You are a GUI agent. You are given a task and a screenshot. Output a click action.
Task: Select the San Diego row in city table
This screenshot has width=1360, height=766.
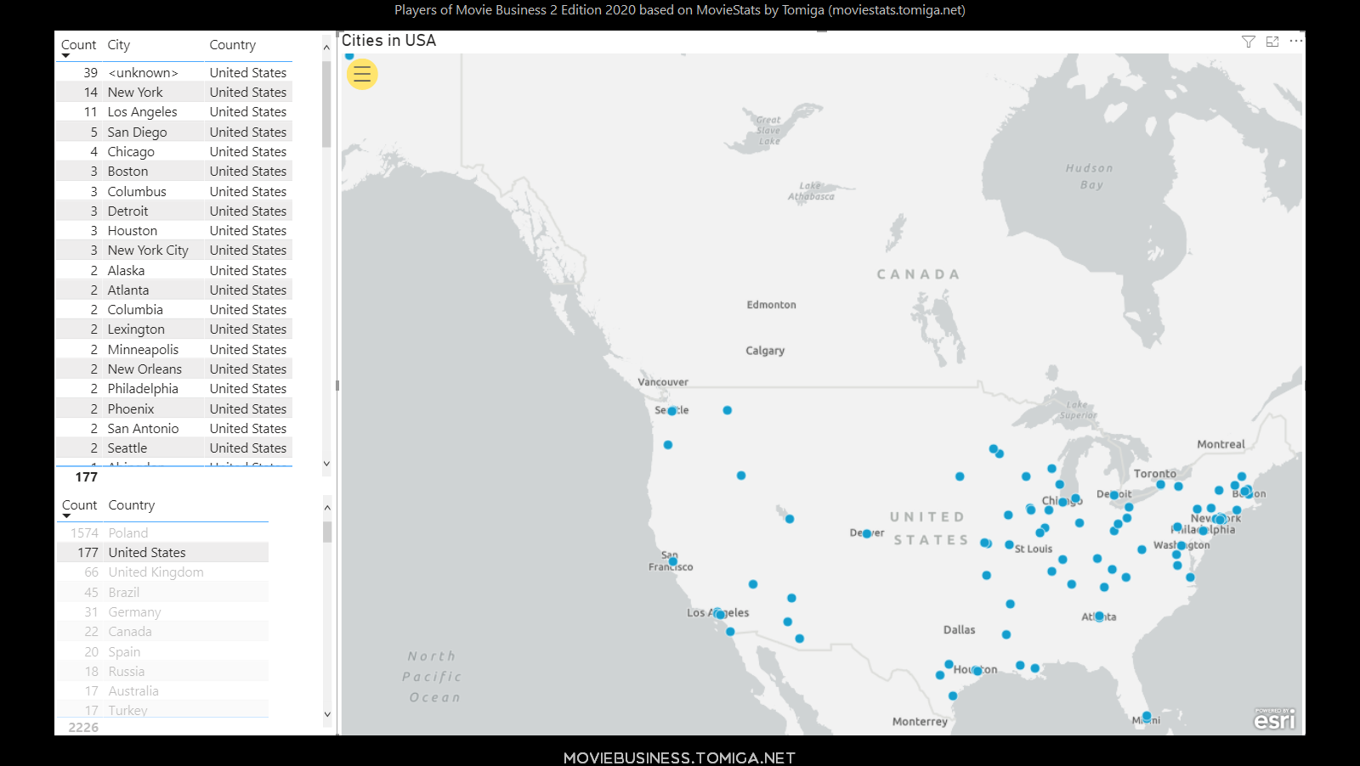click(137, 132)
